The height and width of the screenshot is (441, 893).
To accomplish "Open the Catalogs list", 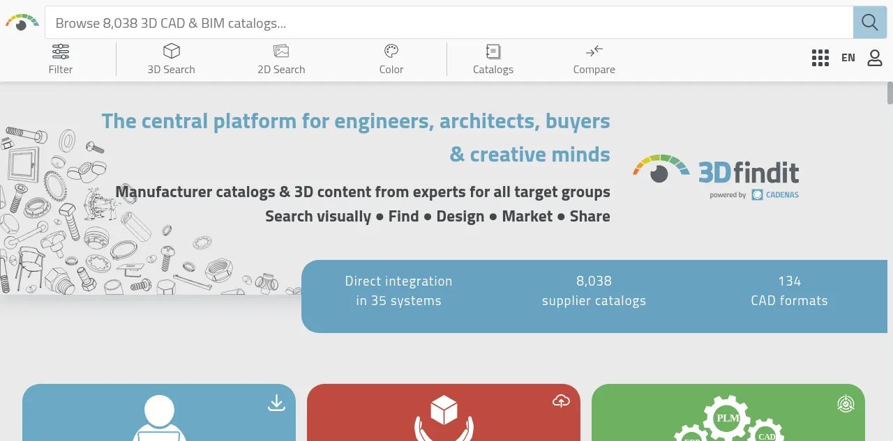I will (493, 59).
